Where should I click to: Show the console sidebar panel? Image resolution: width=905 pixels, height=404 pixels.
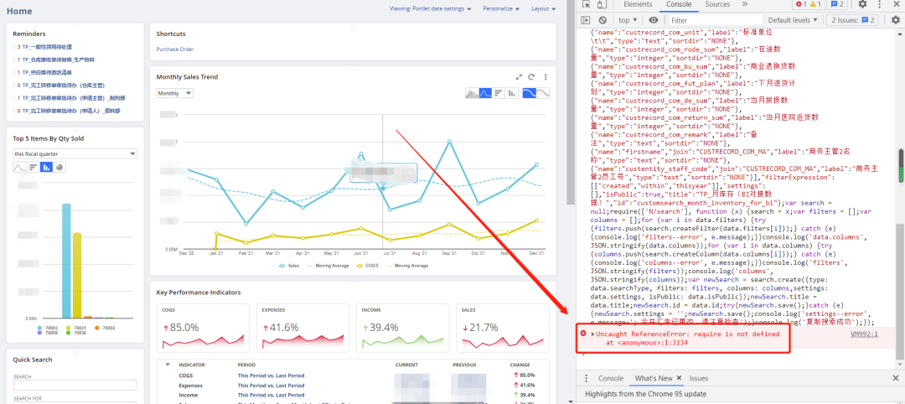point(585,20)
